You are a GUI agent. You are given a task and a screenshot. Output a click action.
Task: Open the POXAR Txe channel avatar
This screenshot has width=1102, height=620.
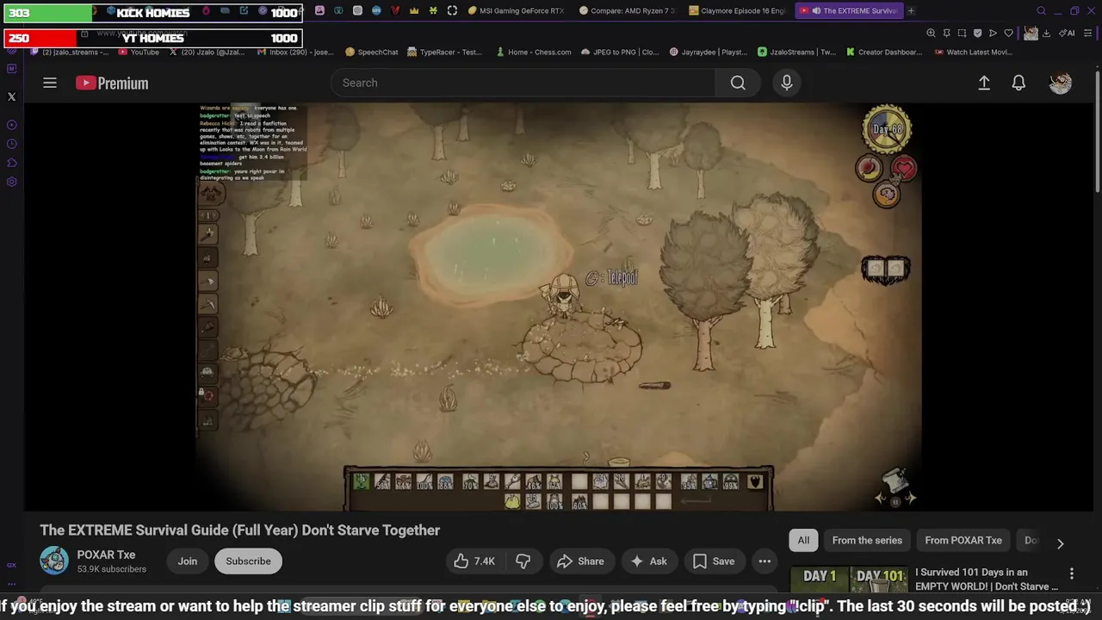(54, 561)
